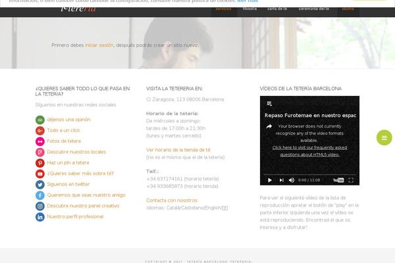Mute the video volume
This screenshot has width=395, height=263.
292,180
